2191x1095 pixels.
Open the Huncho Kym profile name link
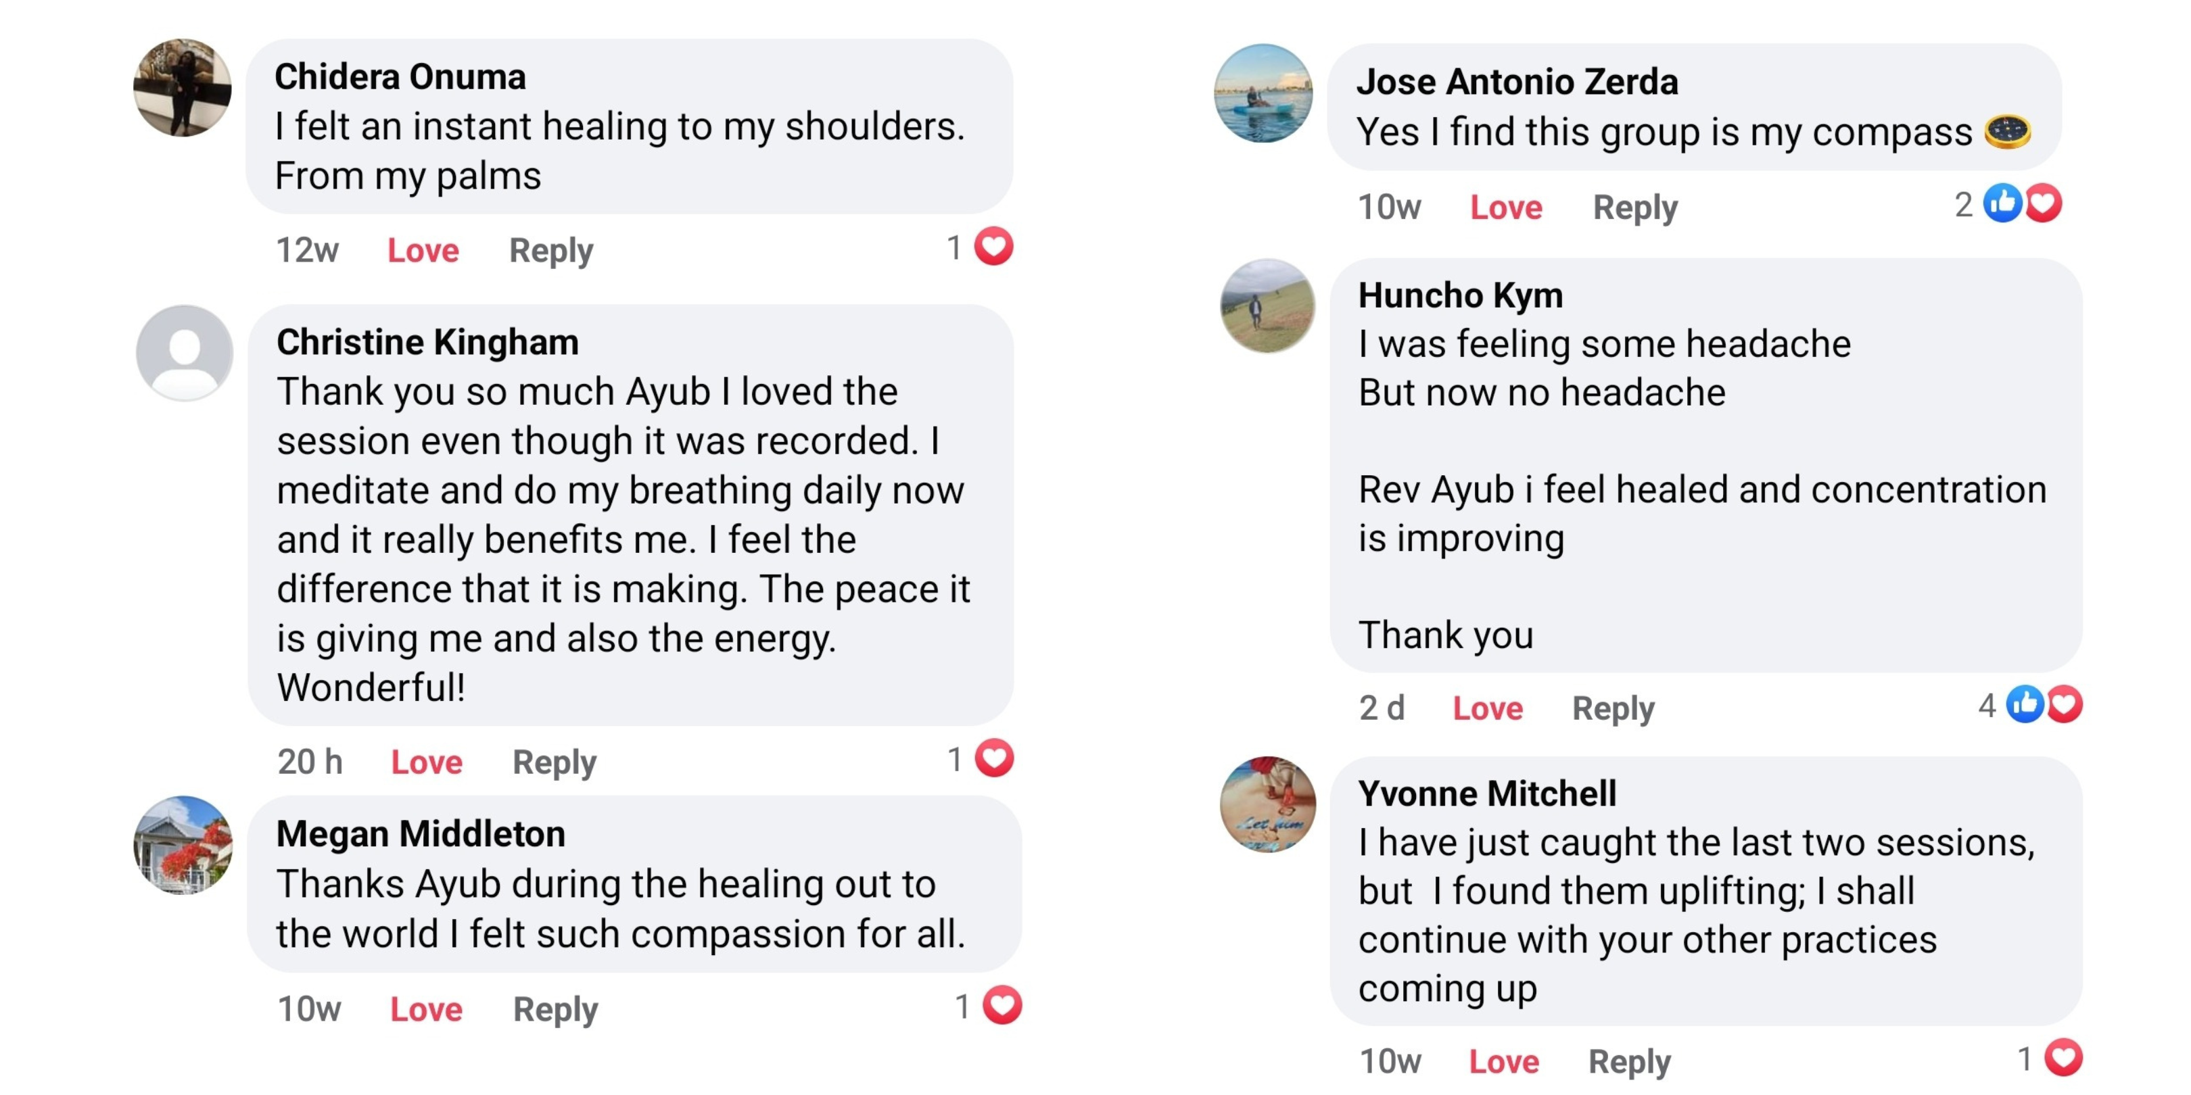click(1459, 296)
